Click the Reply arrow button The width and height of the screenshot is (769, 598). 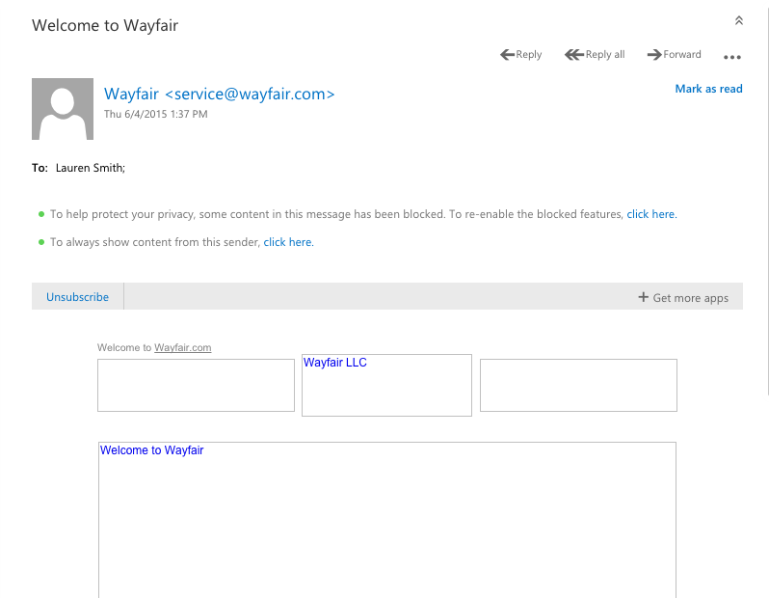[x=520, y=55]
